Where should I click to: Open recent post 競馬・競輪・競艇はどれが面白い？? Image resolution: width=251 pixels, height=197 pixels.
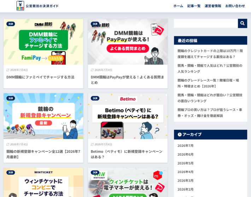[210, 98]
